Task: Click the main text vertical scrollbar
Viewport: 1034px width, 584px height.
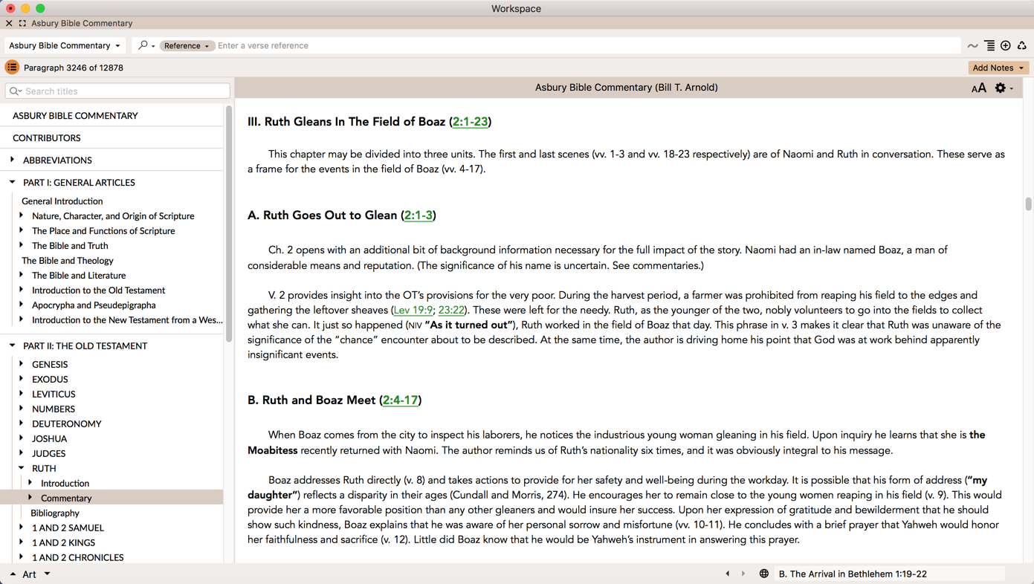Action: pos(1029,204)
